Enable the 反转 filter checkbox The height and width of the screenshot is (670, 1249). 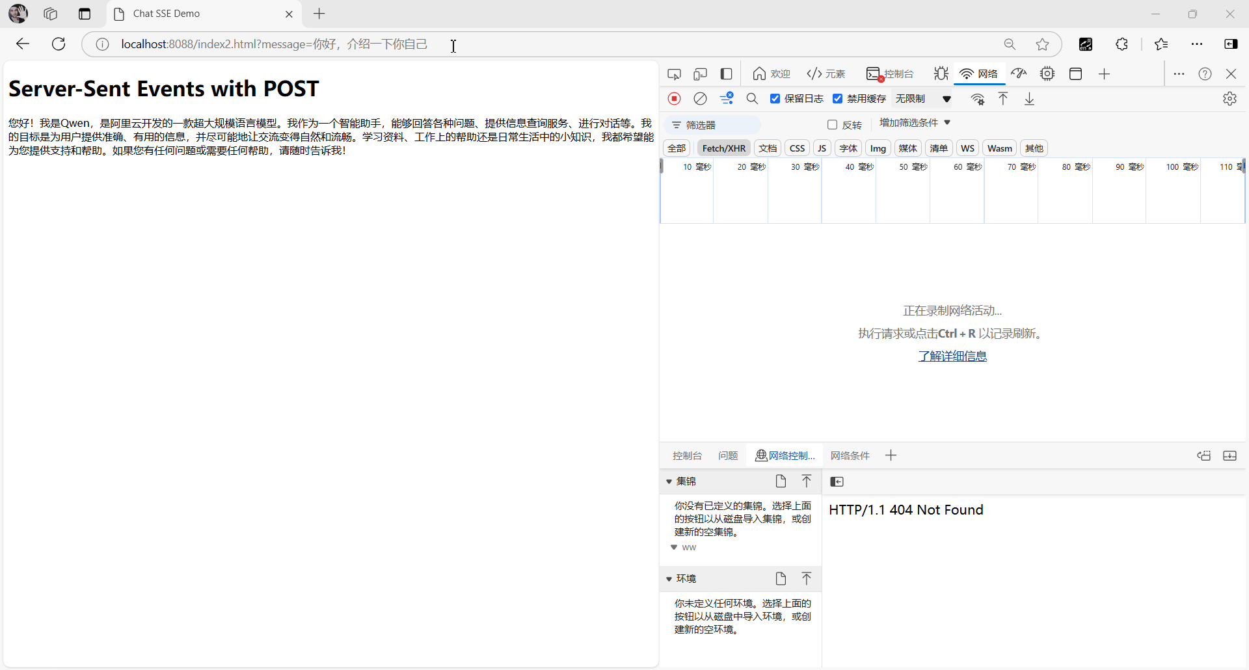coord(832,125)
